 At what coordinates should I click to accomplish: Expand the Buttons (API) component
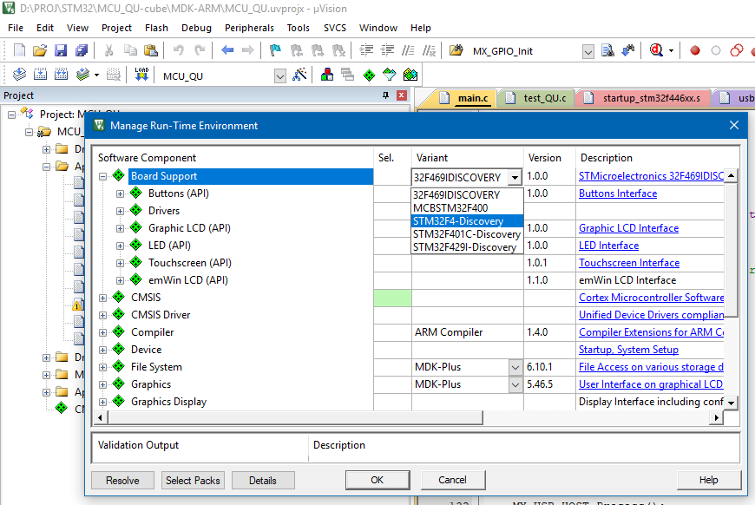(x=120, y=194)
